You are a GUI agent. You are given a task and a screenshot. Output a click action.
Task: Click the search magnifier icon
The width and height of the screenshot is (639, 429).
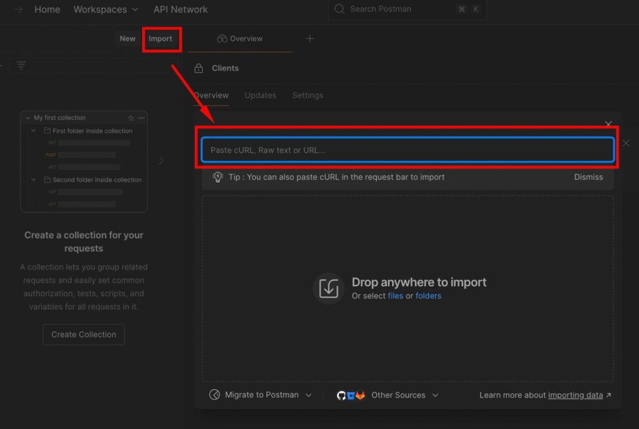click(x=339, y=9)
